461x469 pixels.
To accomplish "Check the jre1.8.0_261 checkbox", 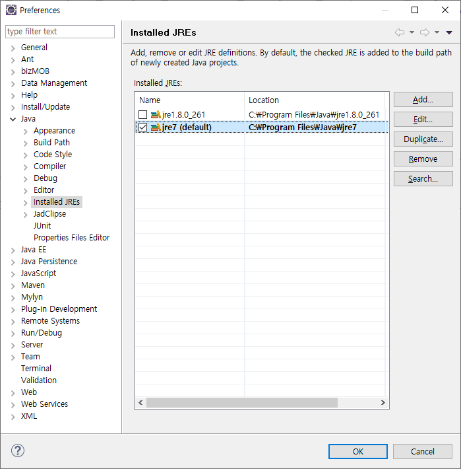I will (x=142, y=114).
